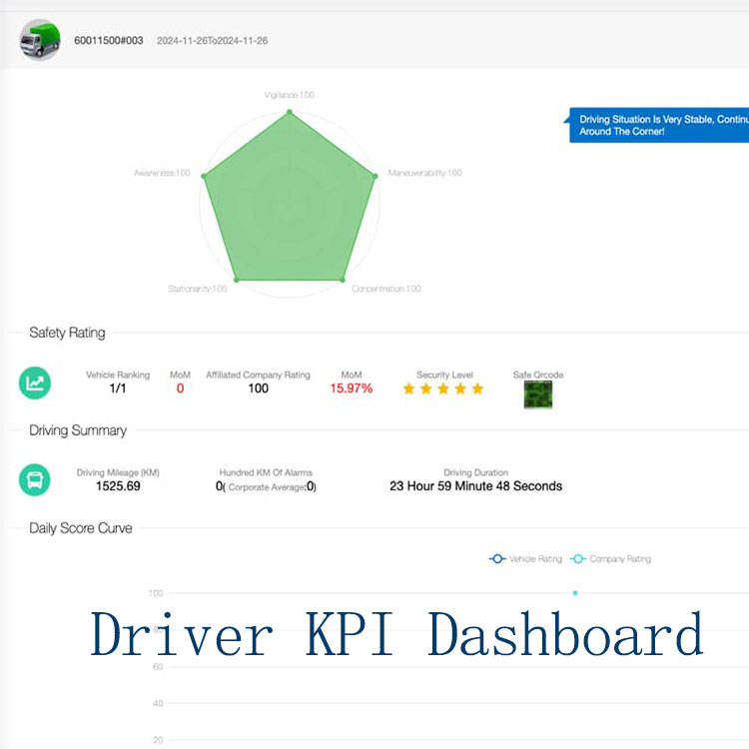
Task: Click the Stationarity:100 radar label
Action: [x=198, y=289]
